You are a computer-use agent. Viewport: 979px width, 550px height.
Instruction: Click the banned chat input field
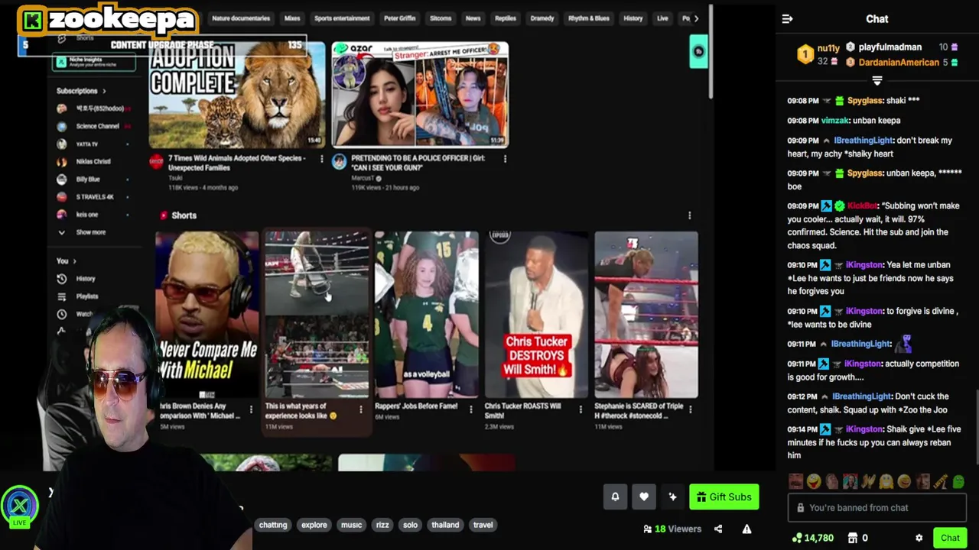[877, 507]
